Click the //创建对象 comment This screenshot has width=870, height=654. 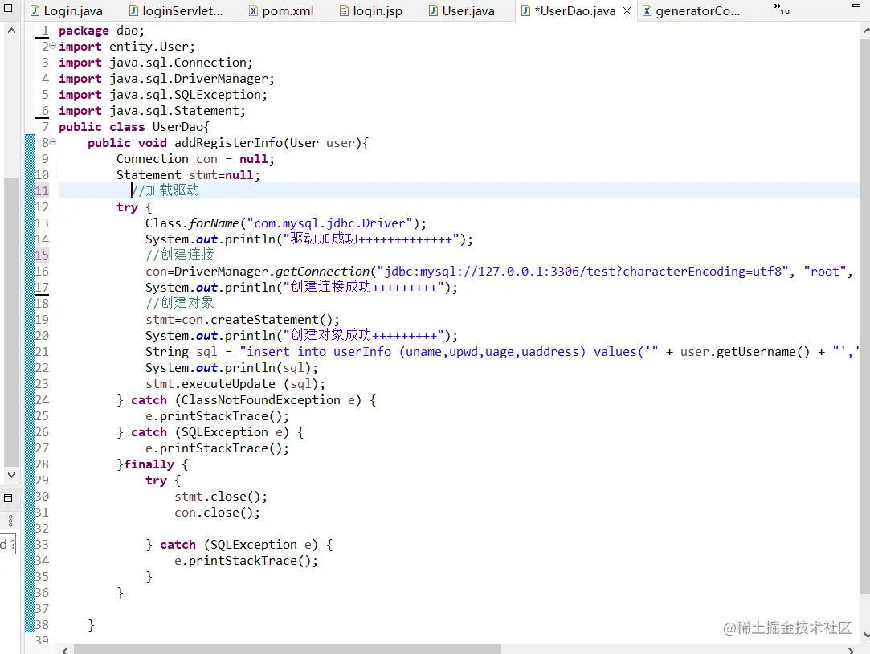180,303
